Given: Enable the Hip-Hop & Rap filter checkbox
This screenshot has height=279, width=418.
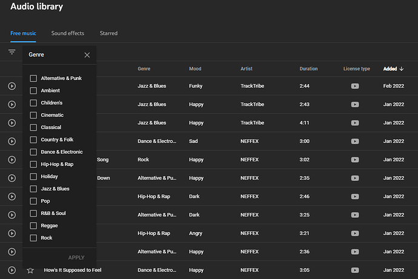Looking at the screenshot, I should (x=33, y=164).
